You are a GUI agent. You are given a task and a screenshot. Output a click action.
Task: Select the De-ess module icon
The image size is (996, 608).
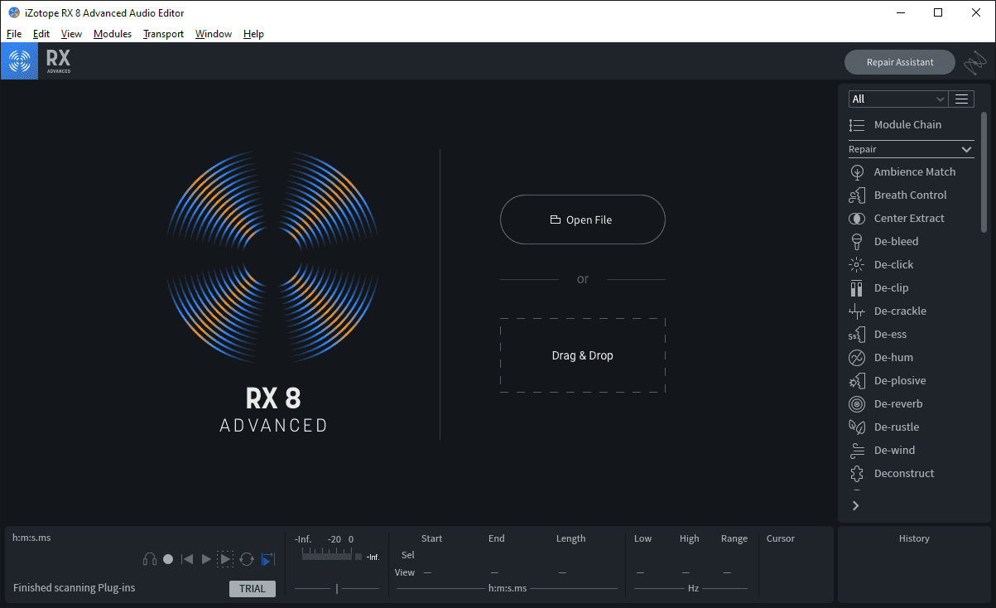(x=857, y=334)
